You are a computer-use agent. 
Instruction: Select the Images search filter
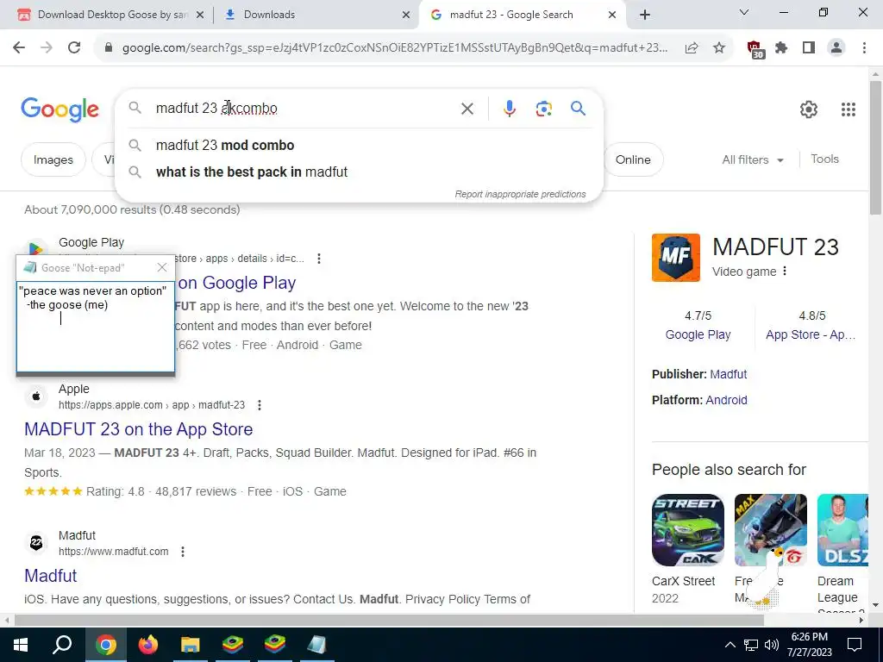[53, 159]
